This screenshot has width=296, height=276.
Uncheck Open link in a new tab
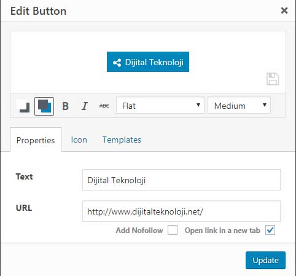tap(270, 230)
